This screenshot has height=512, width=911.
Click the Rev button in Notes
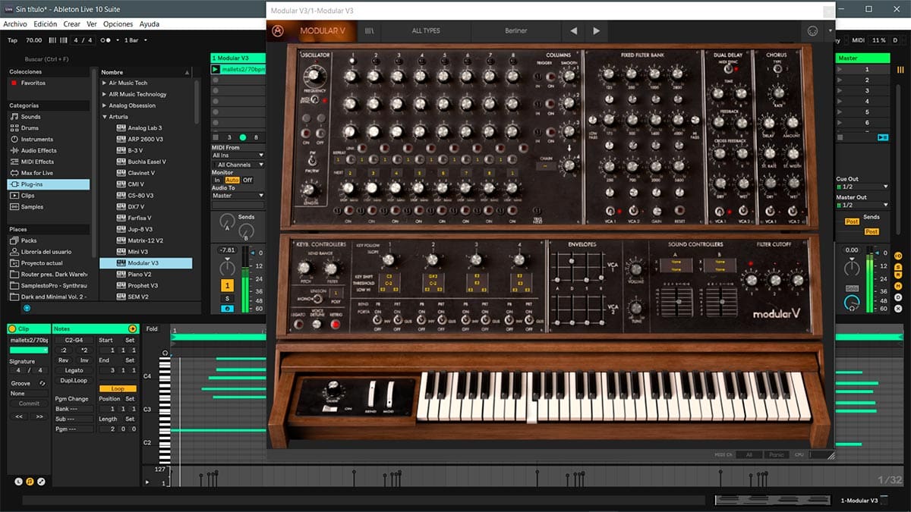coord(64,360)
